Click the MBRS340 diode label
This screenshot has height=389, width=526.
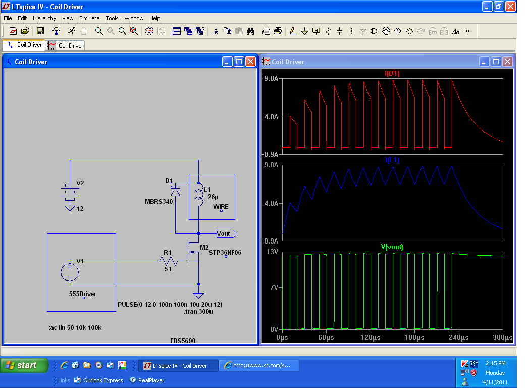tap(159, 202)
